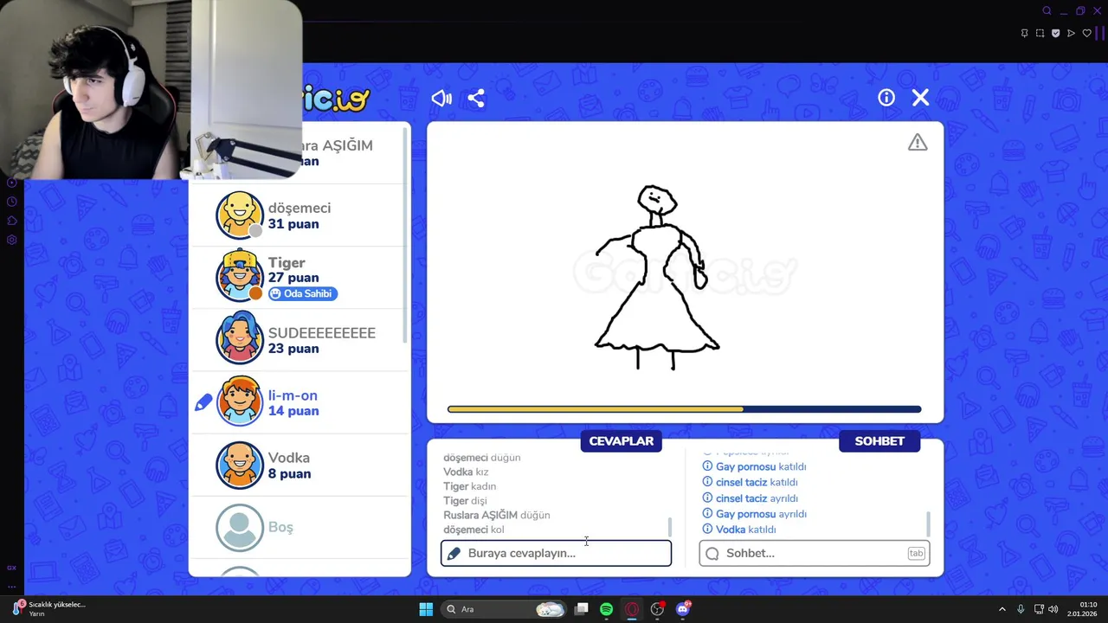Open the browser shield privacy icon
Image resolution: width=1108 pixels, height=623 pixels.
(1055, 34)
